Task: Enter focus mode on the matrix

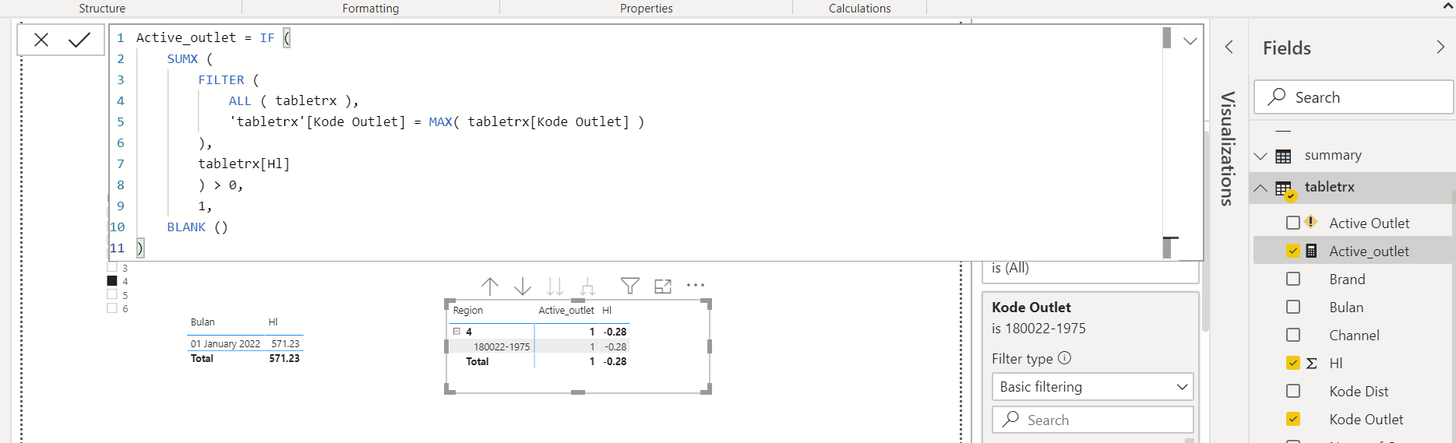Action: (663, 286)
